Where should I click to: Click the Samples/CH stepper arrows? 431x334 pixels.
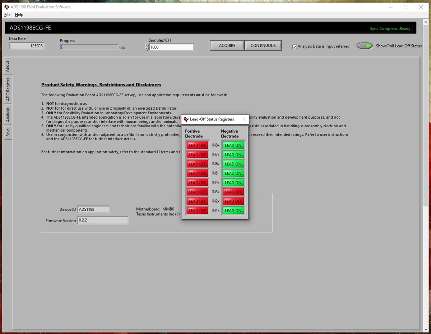click(147, 47)
